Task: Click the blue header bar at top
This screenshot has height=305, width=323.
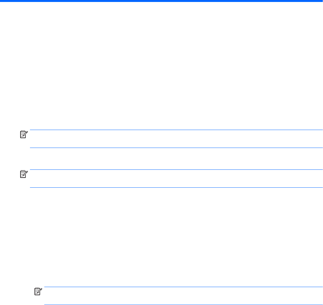Action: 161,1
